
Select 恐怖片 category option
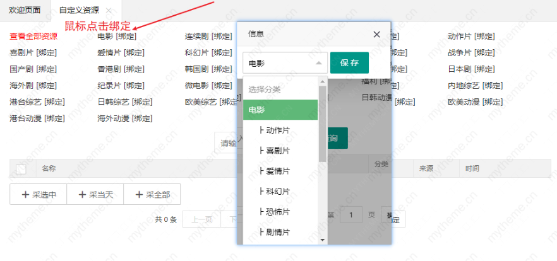coord(274,212)
